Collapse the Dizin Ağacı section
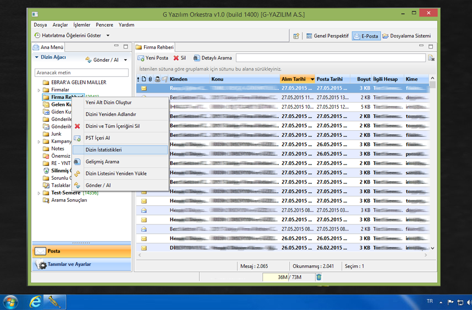The image size is (472, 310). [x=37, y=57]
